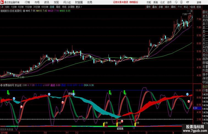This screenshot has width=208, height=134.
Task: Click the 安全线: 2.00 indicator value
Action: point(21,85)
